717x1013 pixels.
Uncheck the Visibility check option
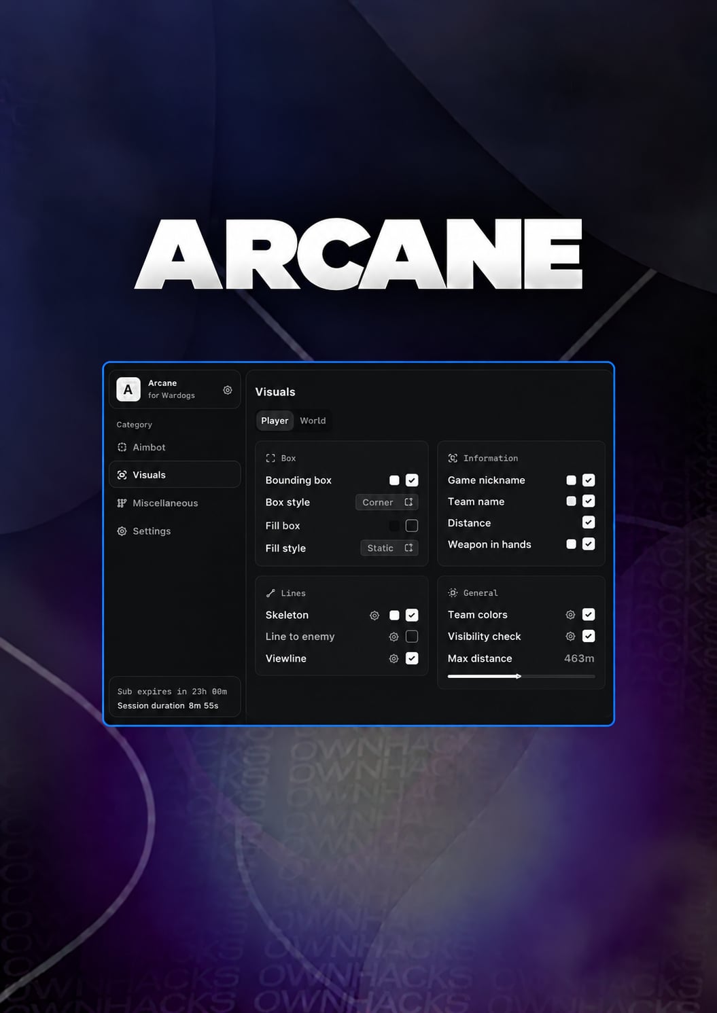point(589,637)
